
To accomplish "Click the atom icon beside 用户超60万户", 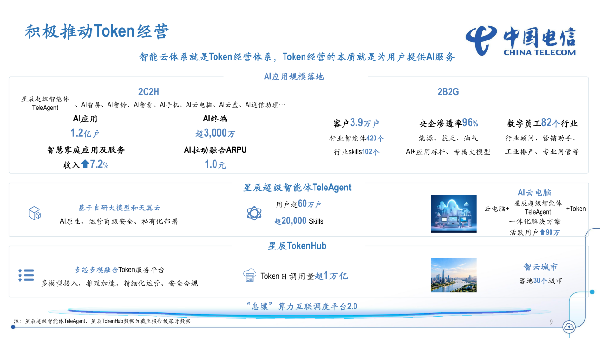I will 254,213.
